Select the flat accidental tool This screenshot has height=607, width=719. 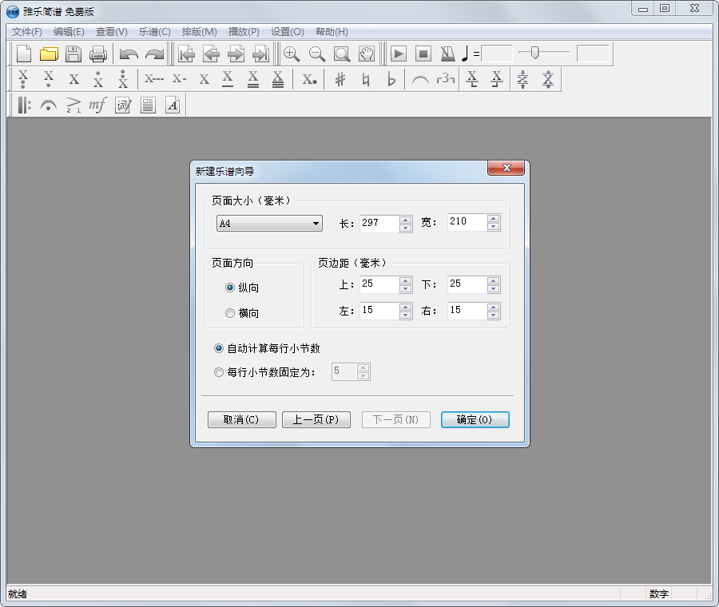(x=391, y=78)
